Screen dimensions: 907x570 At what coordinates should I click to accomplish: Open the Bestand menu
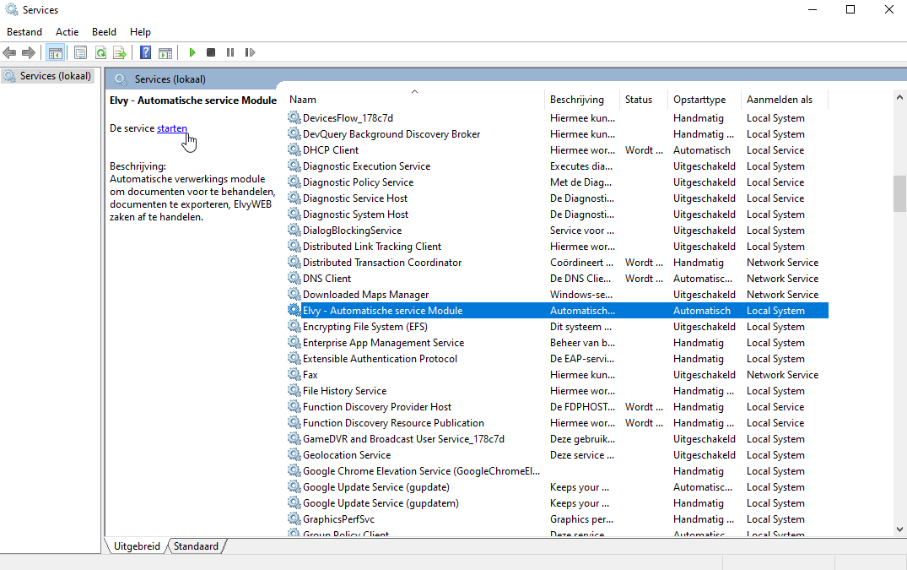(24, 32)
